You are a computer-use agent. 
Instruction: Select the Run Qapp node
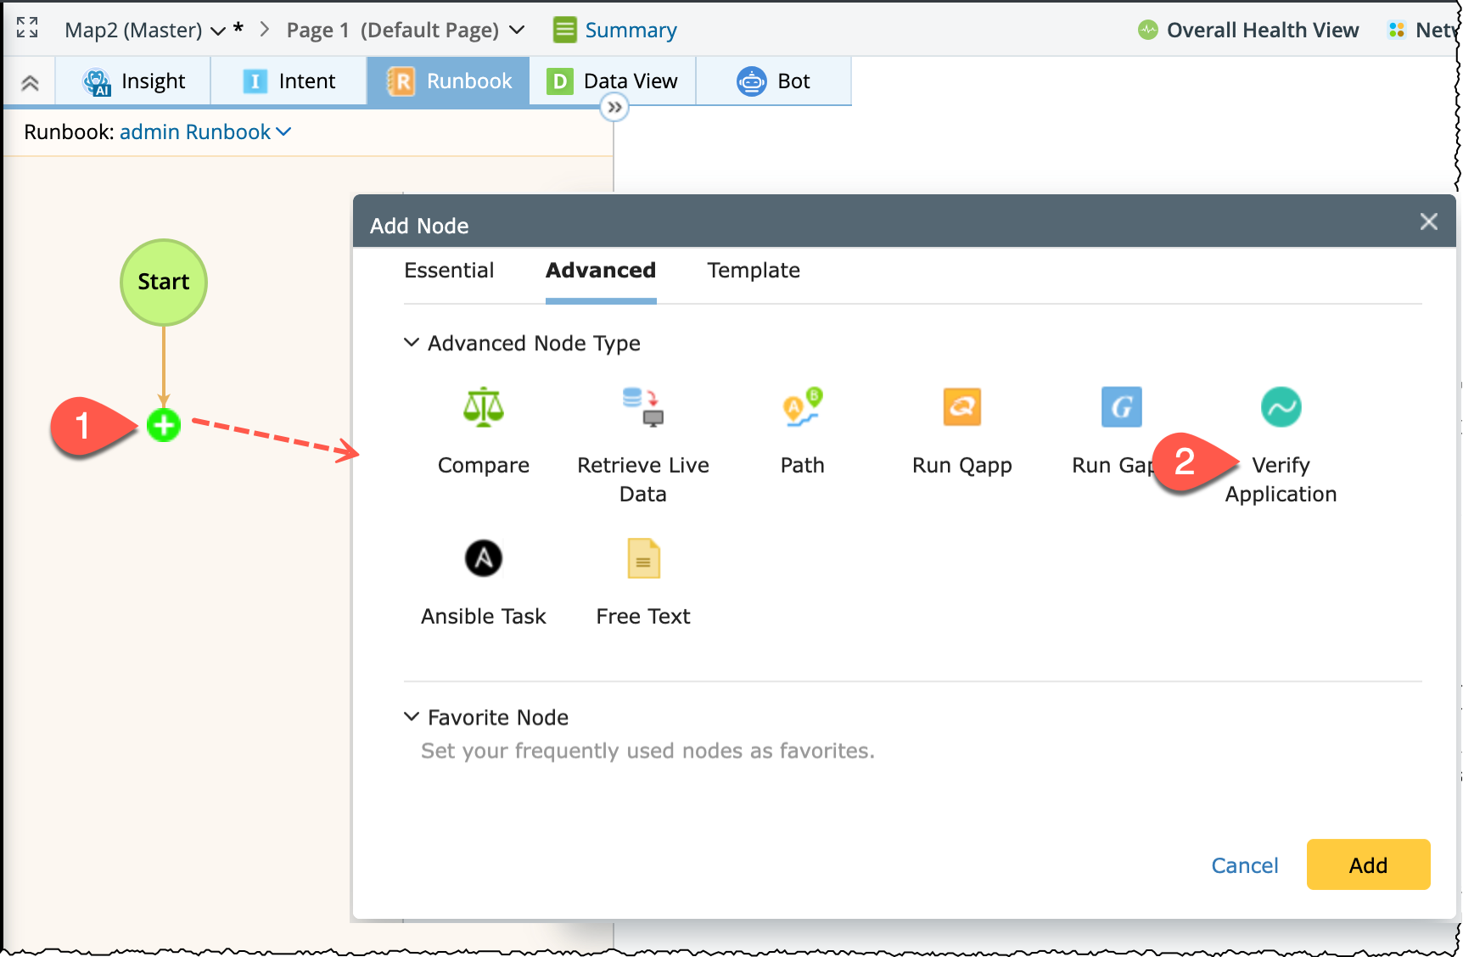click(961, 407)
